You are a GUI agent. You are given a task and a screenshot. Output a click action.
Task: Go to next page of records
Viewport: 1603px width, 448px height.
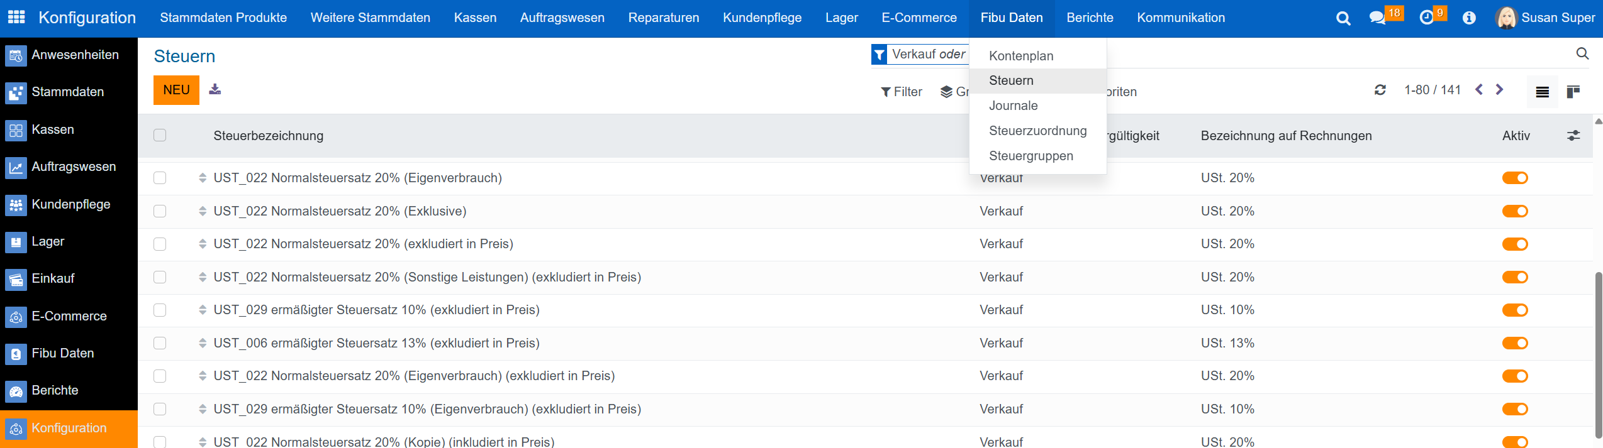(x=1500, y=90)
